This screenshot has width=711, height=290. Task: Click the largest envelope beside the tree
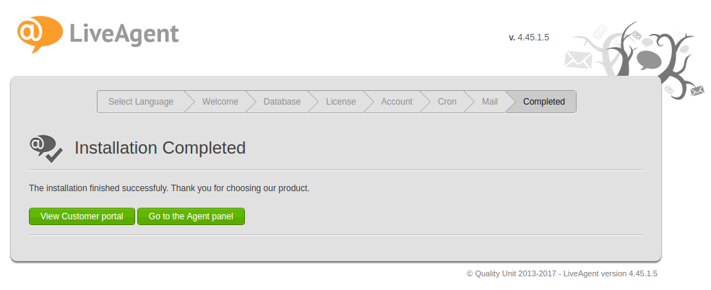coord(578,60)
